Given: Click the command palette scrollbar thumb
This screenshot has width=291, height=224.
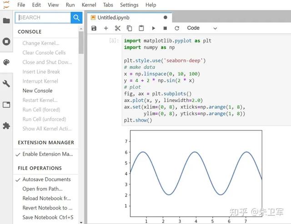Looking at the screenshot, I should point(81,42).
